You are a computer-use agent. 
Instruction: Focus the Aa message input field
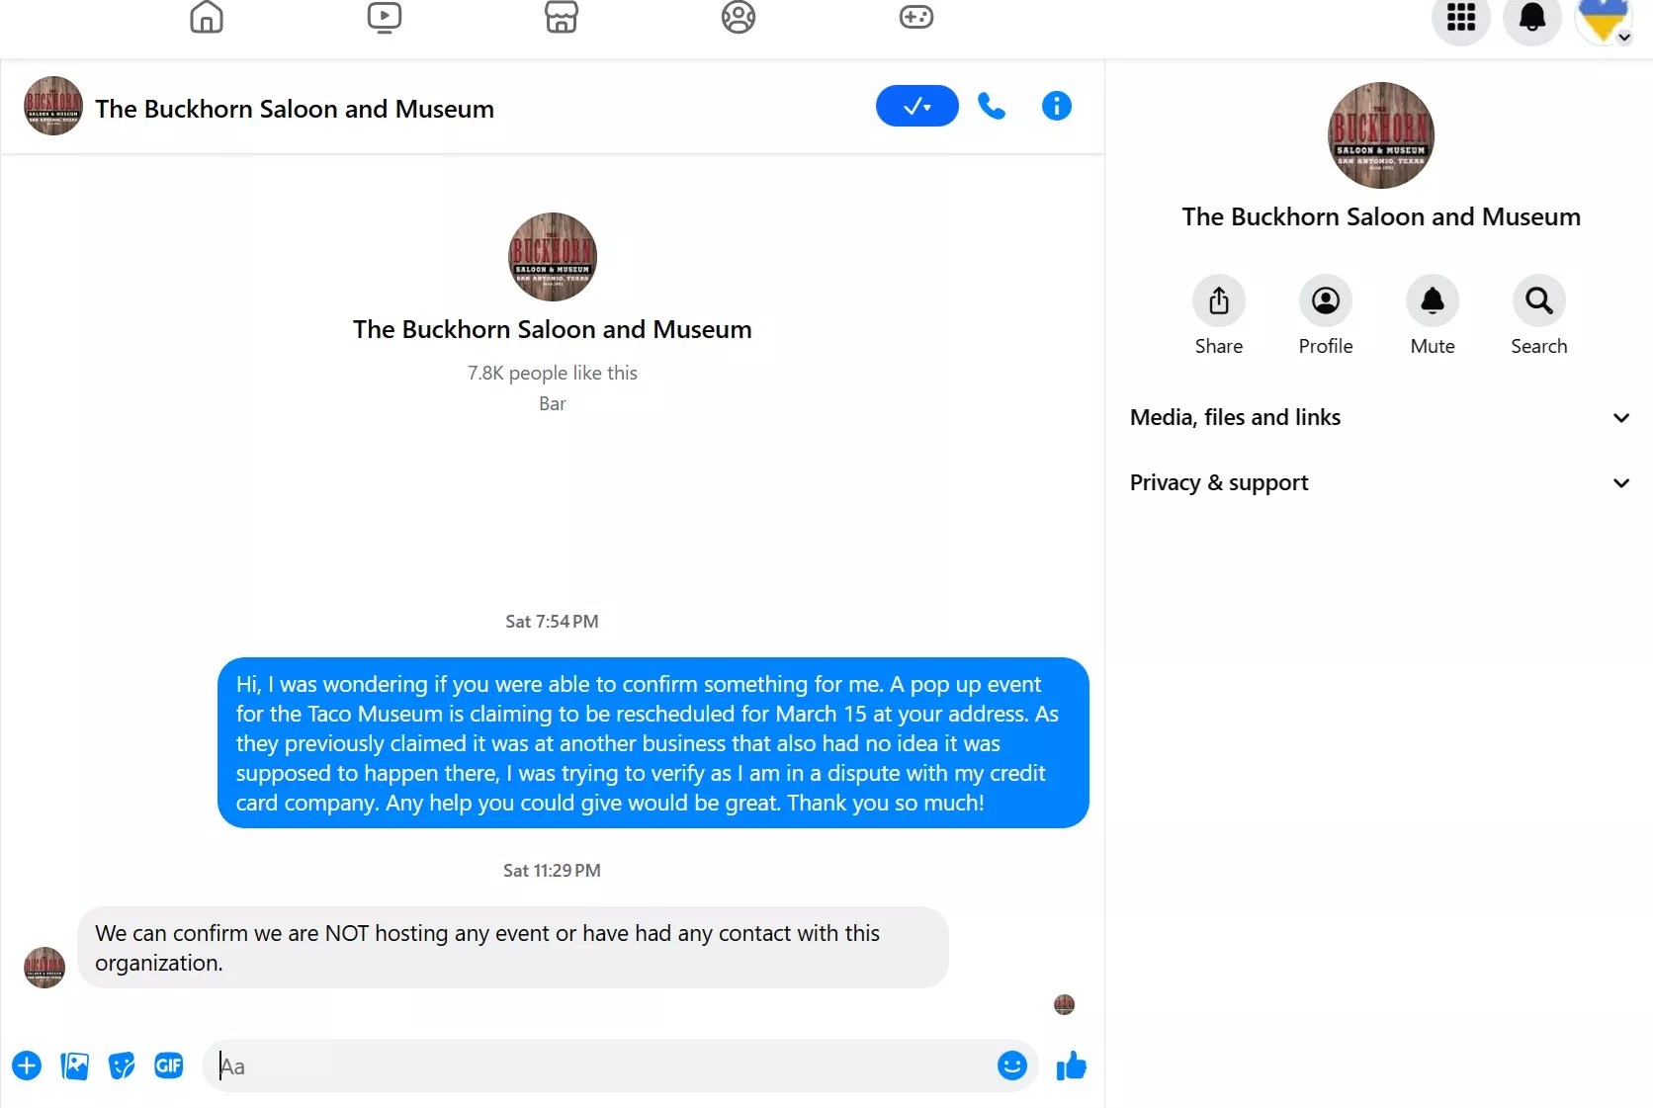click(x=603, y=1065)
